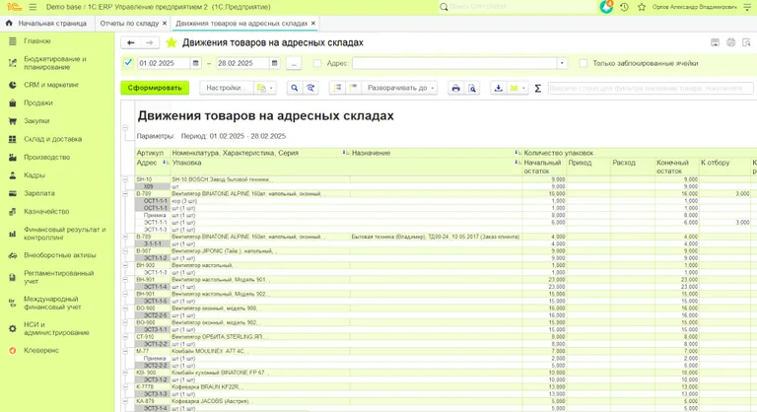Click the sum (Σ) icon

[537, 88]
